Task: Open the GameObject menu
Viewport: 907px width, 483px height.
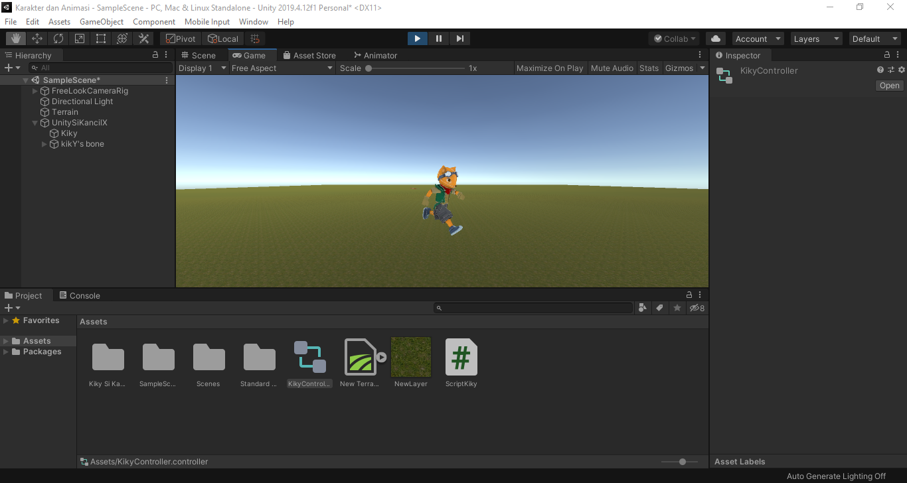Action: coord(102,22)
